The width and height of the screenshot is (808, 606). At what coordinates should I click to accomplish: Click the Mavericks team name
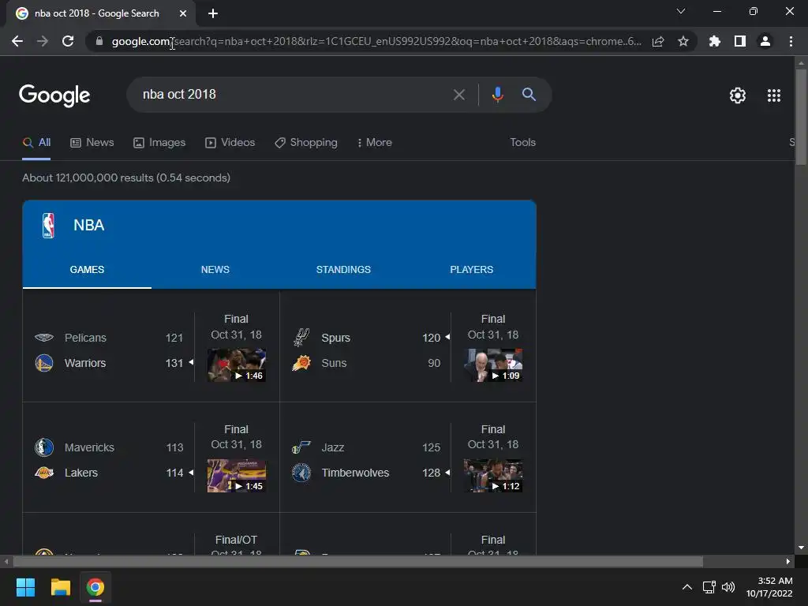tap(90, 447)
